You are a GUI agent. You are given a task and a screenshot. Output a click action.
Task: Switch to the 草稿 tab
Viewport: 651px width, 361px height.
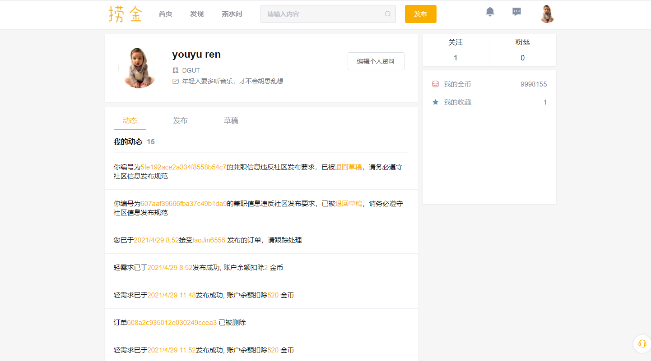(x=231, y=121)
